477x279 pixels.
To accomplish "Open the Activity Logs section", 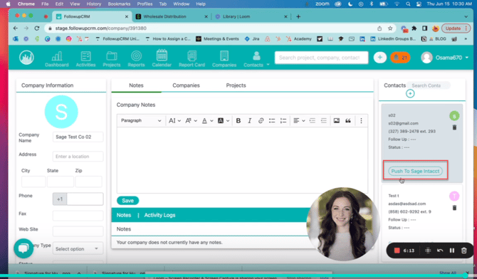I will (x=159, y=215).
